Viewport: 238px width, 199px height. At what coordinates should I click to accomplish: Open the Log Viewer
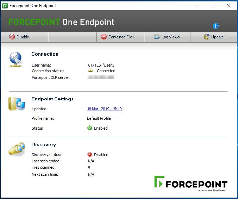[167, 37]
